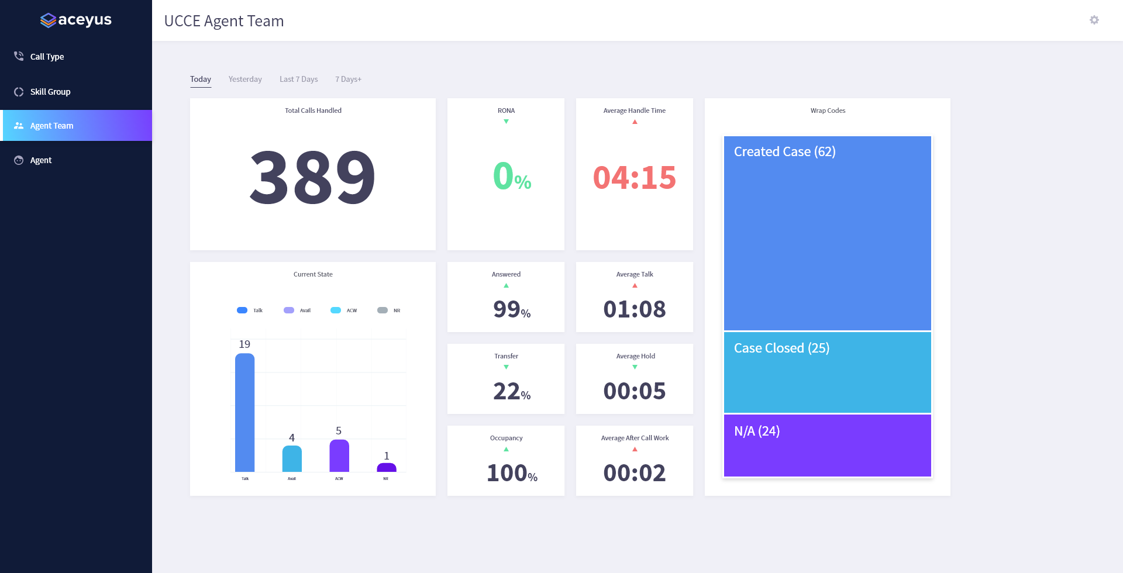Image resolution: width=1123 pixels, height=573 pixels.
Task: Toggle the ACW legend entry
Action: coord(344,310)
